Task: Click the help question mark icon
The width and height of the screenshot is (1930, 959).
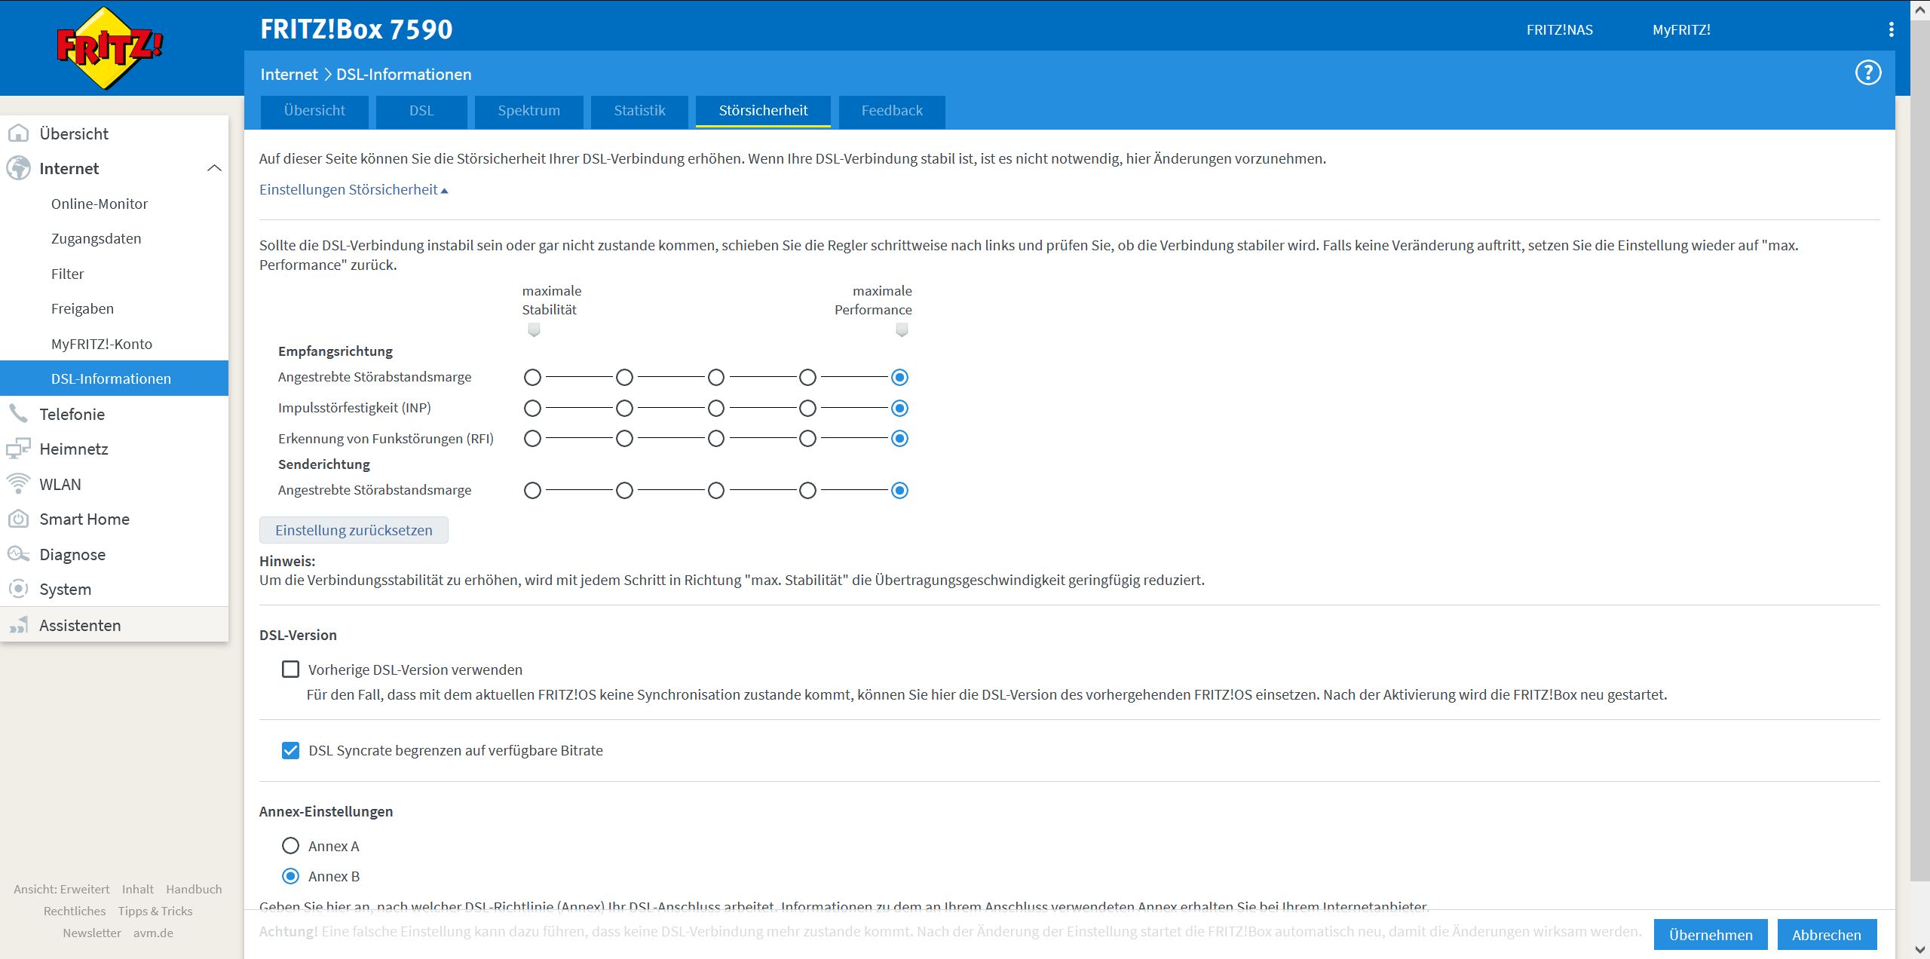Action: [x=1867, y=73]
